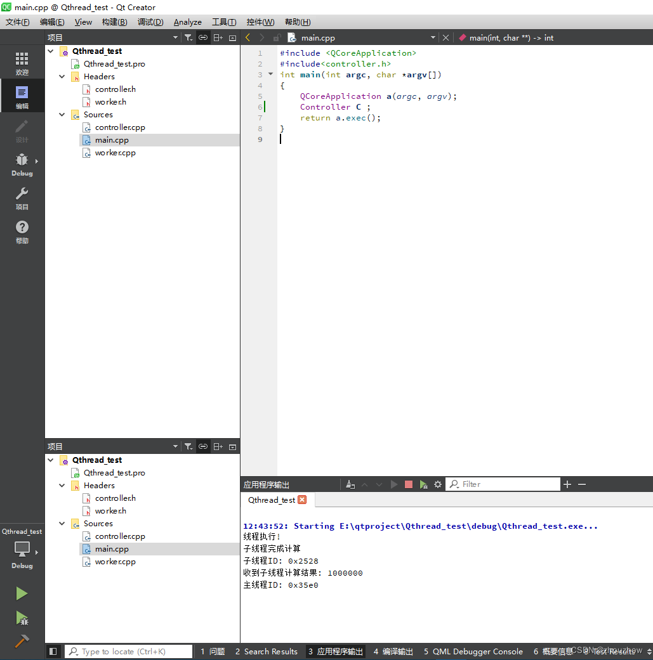Toggle synchronize with editor link icon
653x660 pixels.
[203, 37]
